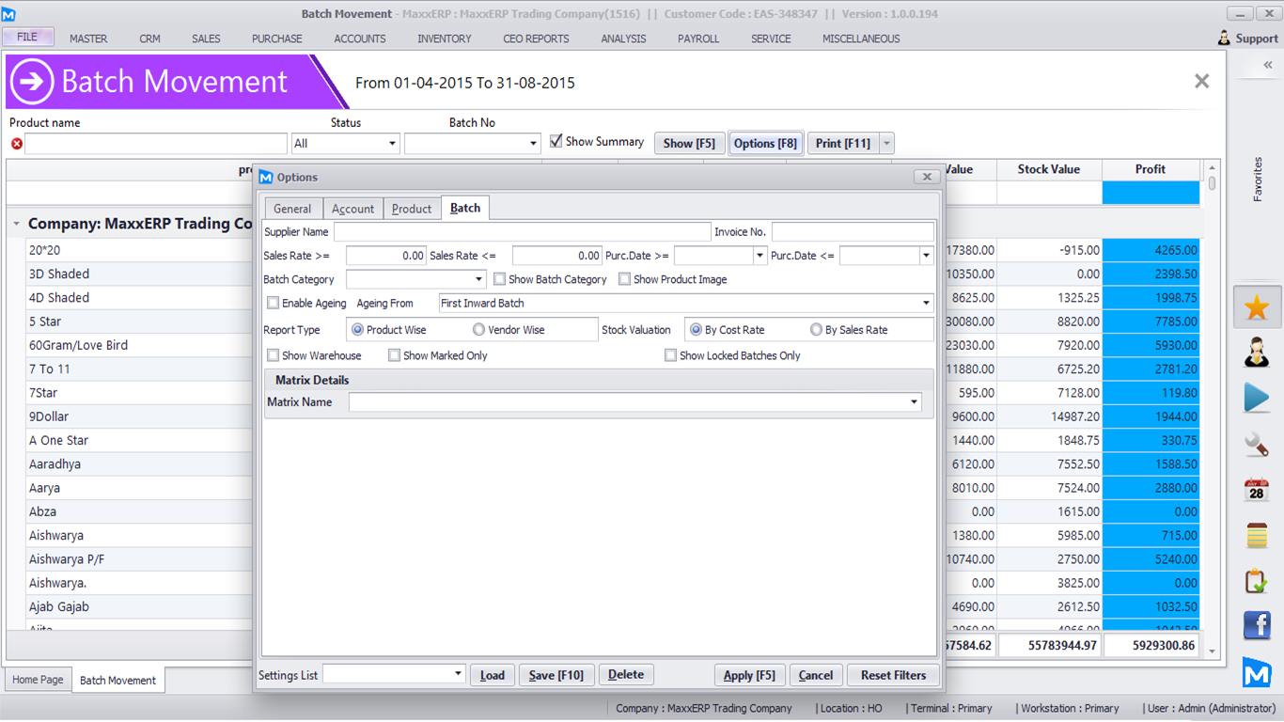
Task: Open the Ageing From dropdown
Action: pos(926,304)
